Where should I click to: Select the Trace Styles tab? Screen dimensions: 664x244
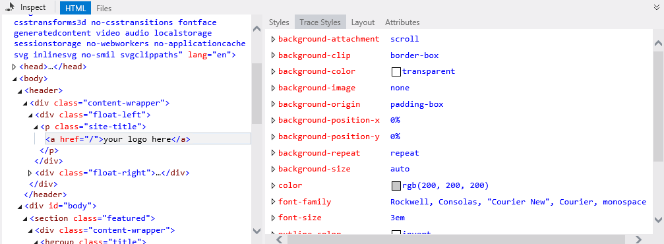[x=320, y=22]
